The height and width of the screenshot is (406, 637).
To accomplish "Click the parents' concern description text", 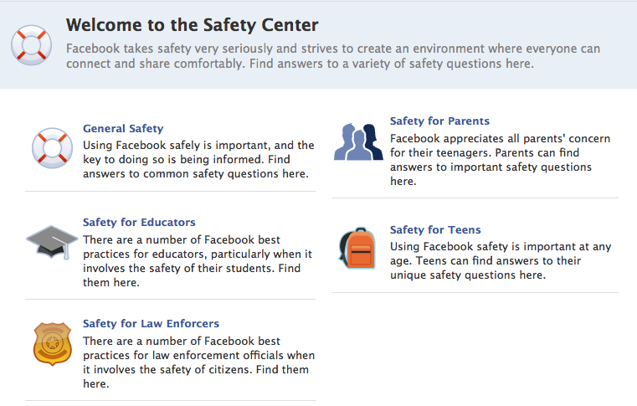I will pos(500,160).
